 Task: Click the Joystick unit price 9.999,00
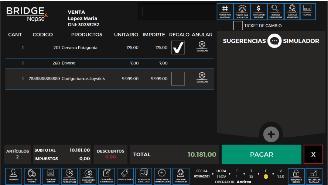[x=130, y=79]
